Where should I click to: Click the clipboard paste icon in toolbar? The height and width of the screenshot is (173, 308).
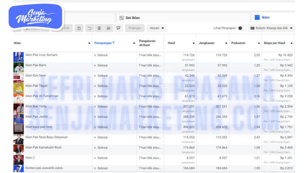click(x=79, y=28)
